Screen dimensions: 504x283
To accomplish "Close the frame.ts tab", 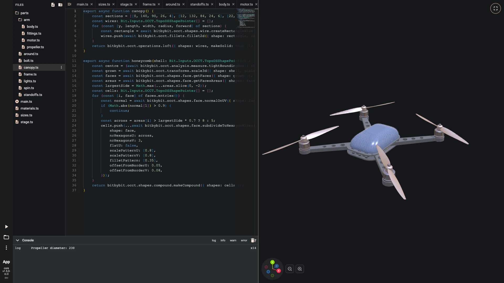I will (159, 4).
